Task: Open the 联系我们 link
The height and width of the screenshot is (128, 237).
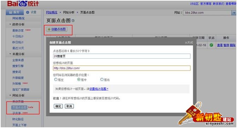Action: 219,4
